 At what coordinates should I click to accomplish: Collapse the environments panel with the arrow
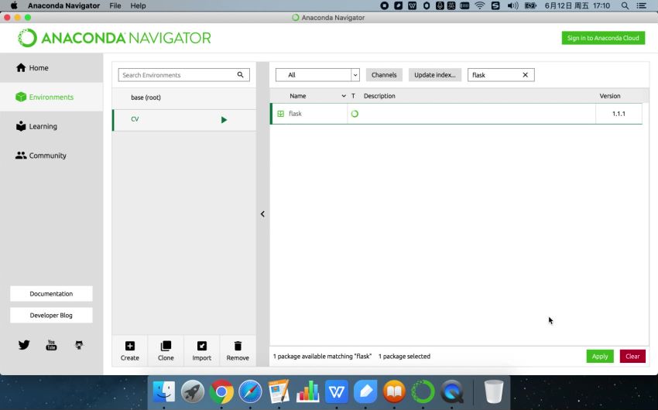(x=262, y=214)
